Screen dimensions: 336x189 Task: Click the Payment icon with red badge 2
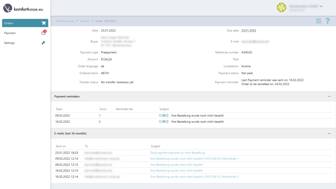[43, 33]
